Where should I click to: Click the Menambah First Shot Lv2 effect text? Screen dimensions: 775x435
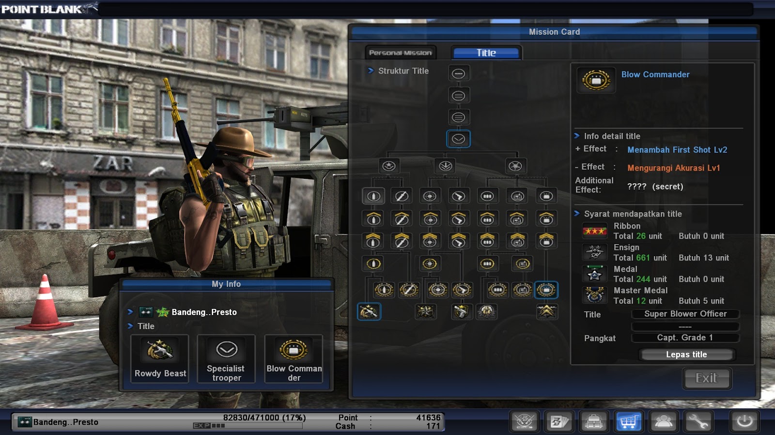pos(677,150)
